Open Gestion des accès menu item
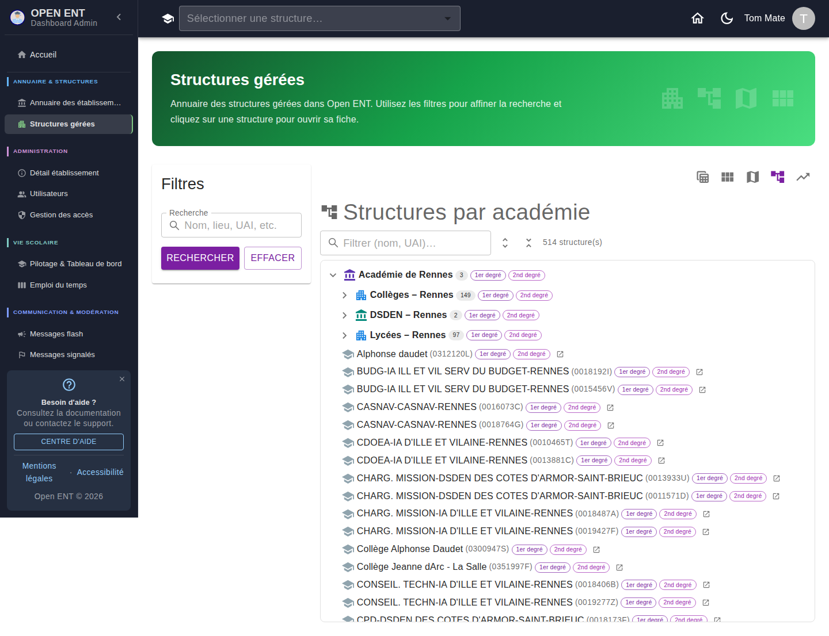Screen dimensions: 829x636 69,215
